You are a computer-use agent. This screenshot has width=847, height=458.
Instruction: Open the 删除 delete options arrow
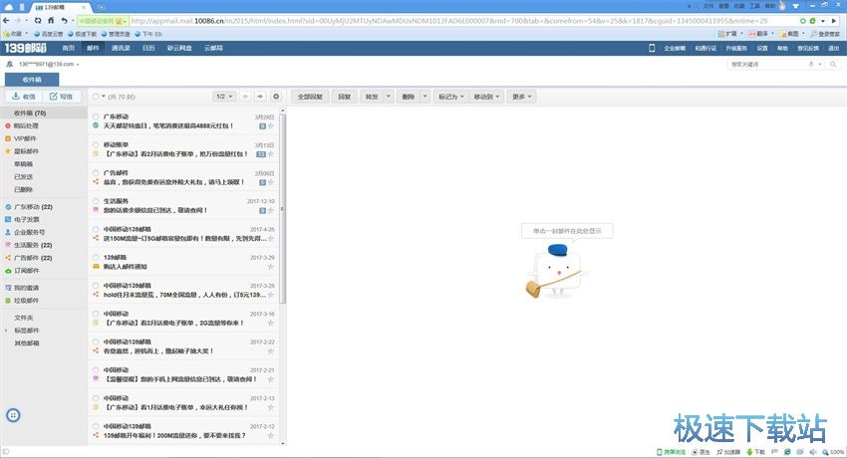click(424, 97)
